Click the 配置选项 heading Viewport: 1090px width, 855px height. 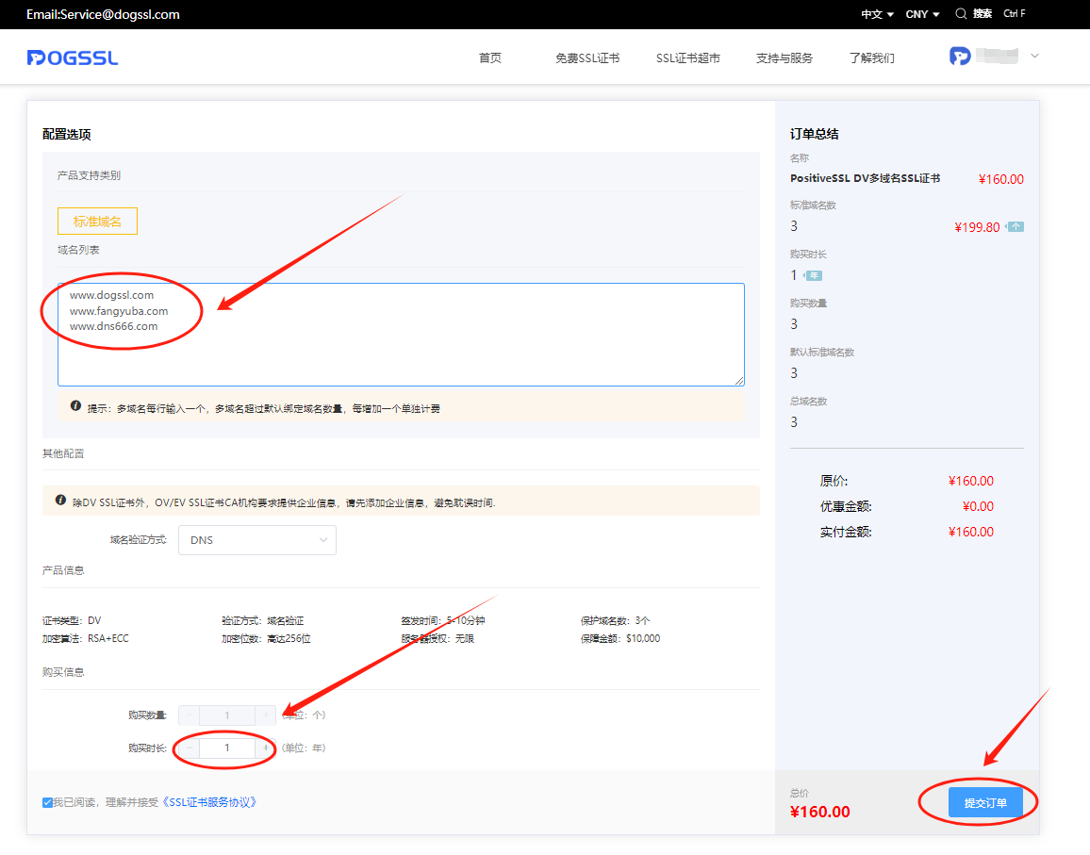tap(67, 134)
